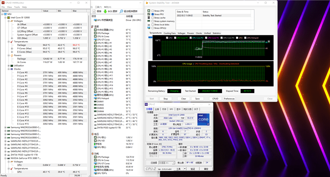Image resolution: width=330 pixels, height=177 pixels.
Task: Collapse the NVIDIA GeForce RTX 3080 node
Action: coord(5,158)
